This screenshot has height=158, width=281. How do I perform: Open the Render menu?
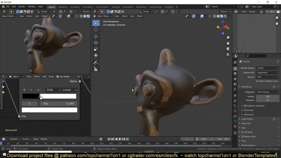[x=22, y=7]
